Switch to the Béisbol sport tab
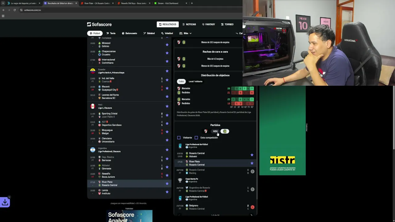Viewport: 395px width, 222px height. (x=149, y=33)
